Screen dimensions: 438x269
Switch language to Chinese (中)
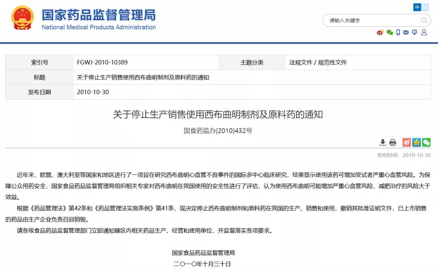pyautogui.click(x=417, y=7)
